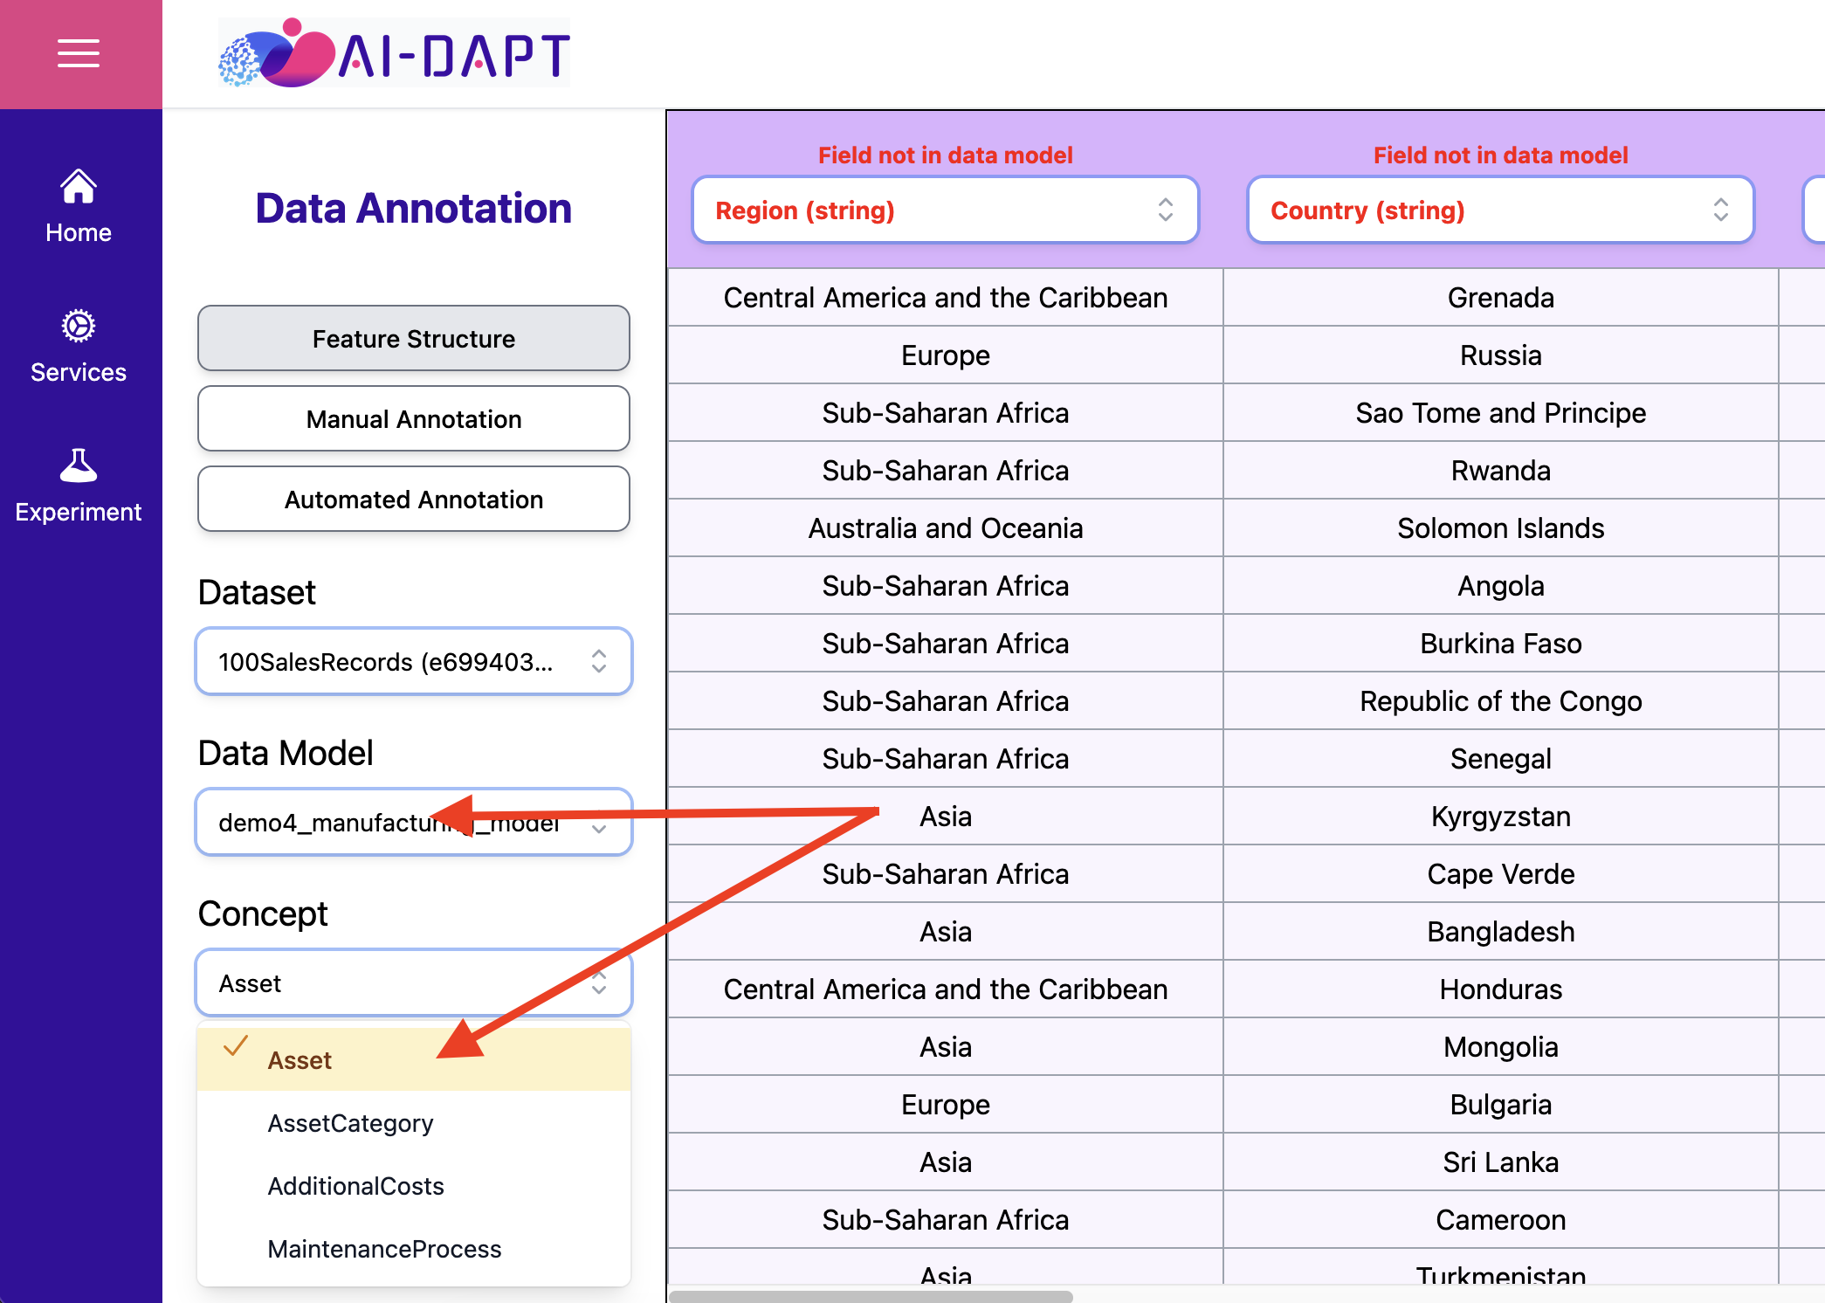Collapse the Concept dropdown showing Asset

(x=414, y=982)
